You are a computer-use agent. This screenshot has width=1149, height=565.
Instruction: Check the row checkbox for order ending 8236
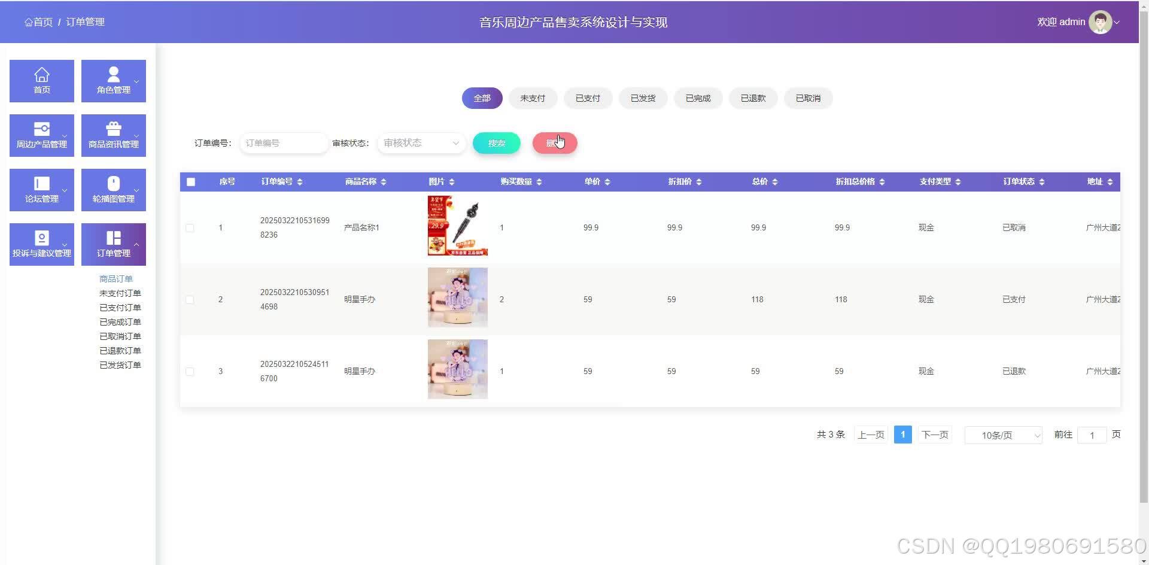pyautogui.click(x=190, y=228)
